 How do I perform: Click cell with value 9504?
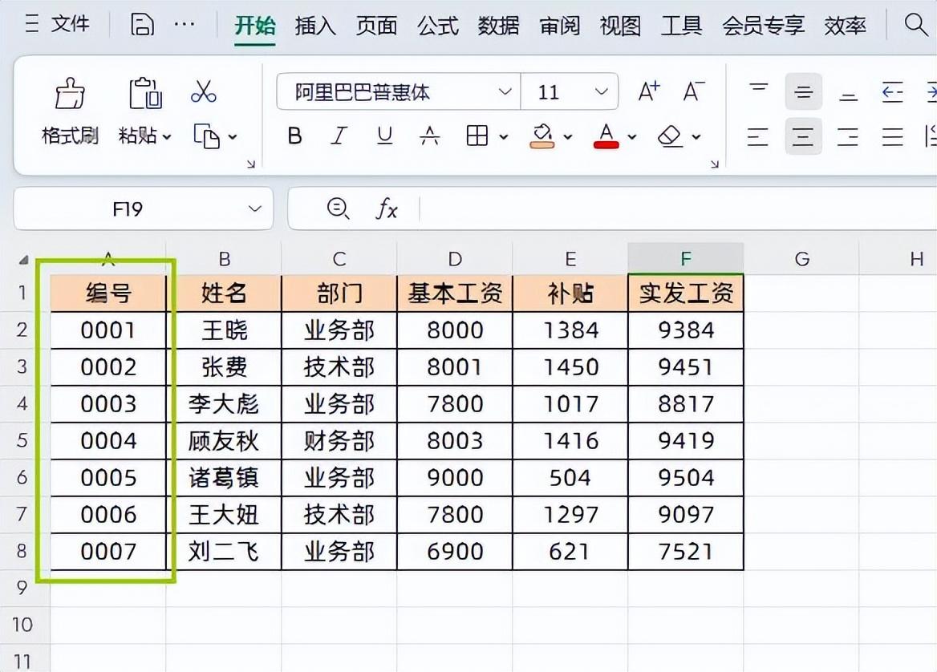686,478
